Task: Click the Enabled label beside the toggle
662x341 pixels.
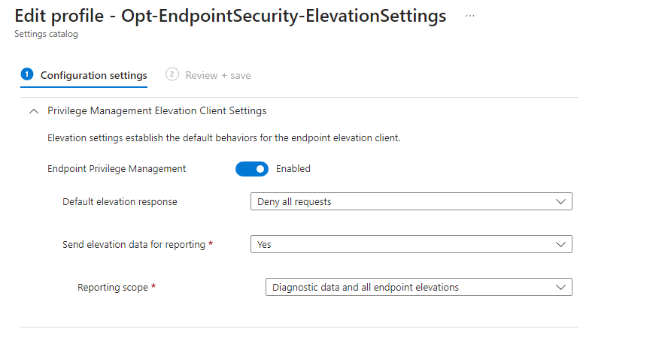Action: tap(293, 169)
